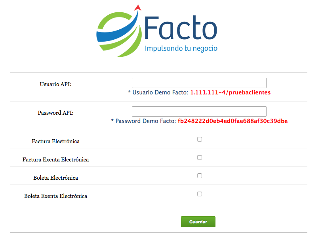Click the 'Boleta Electrónica' row label
Screen dimensions: 322x240
pos(55,178)
